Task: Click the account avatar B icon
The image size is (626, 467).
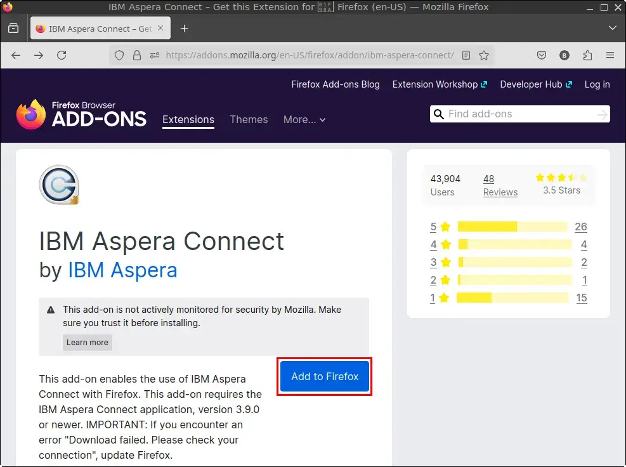Action: pyautogui.click(x=564, y=55)
